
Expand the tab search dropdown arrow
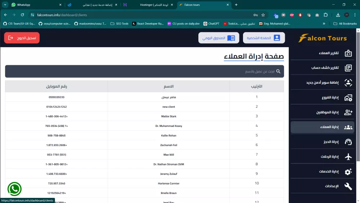click(5, 5)
